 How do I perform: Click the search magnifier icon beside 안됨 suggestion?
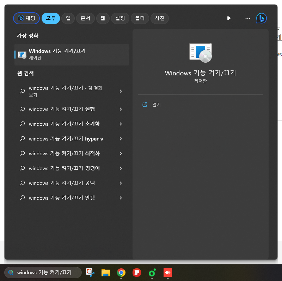[x=22, y=198]
